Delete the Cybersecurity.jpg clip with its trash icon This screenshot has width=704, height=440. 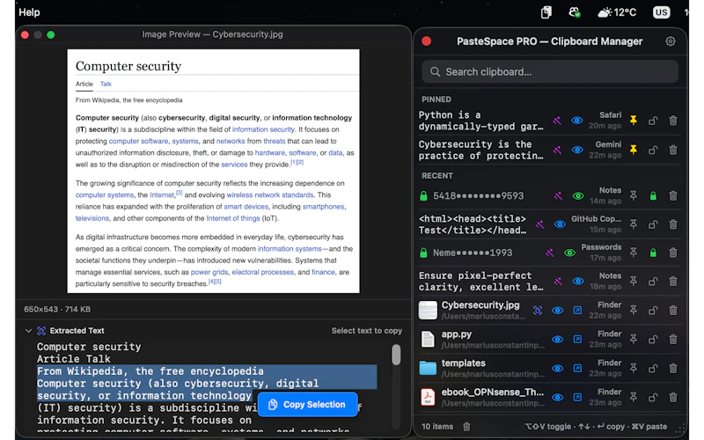(672, 311)
